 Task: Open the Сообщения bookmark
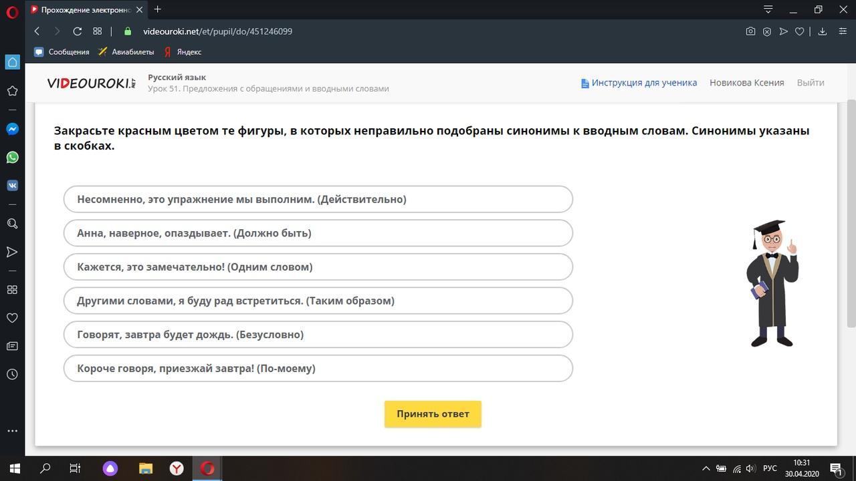(x=62, y=51)
